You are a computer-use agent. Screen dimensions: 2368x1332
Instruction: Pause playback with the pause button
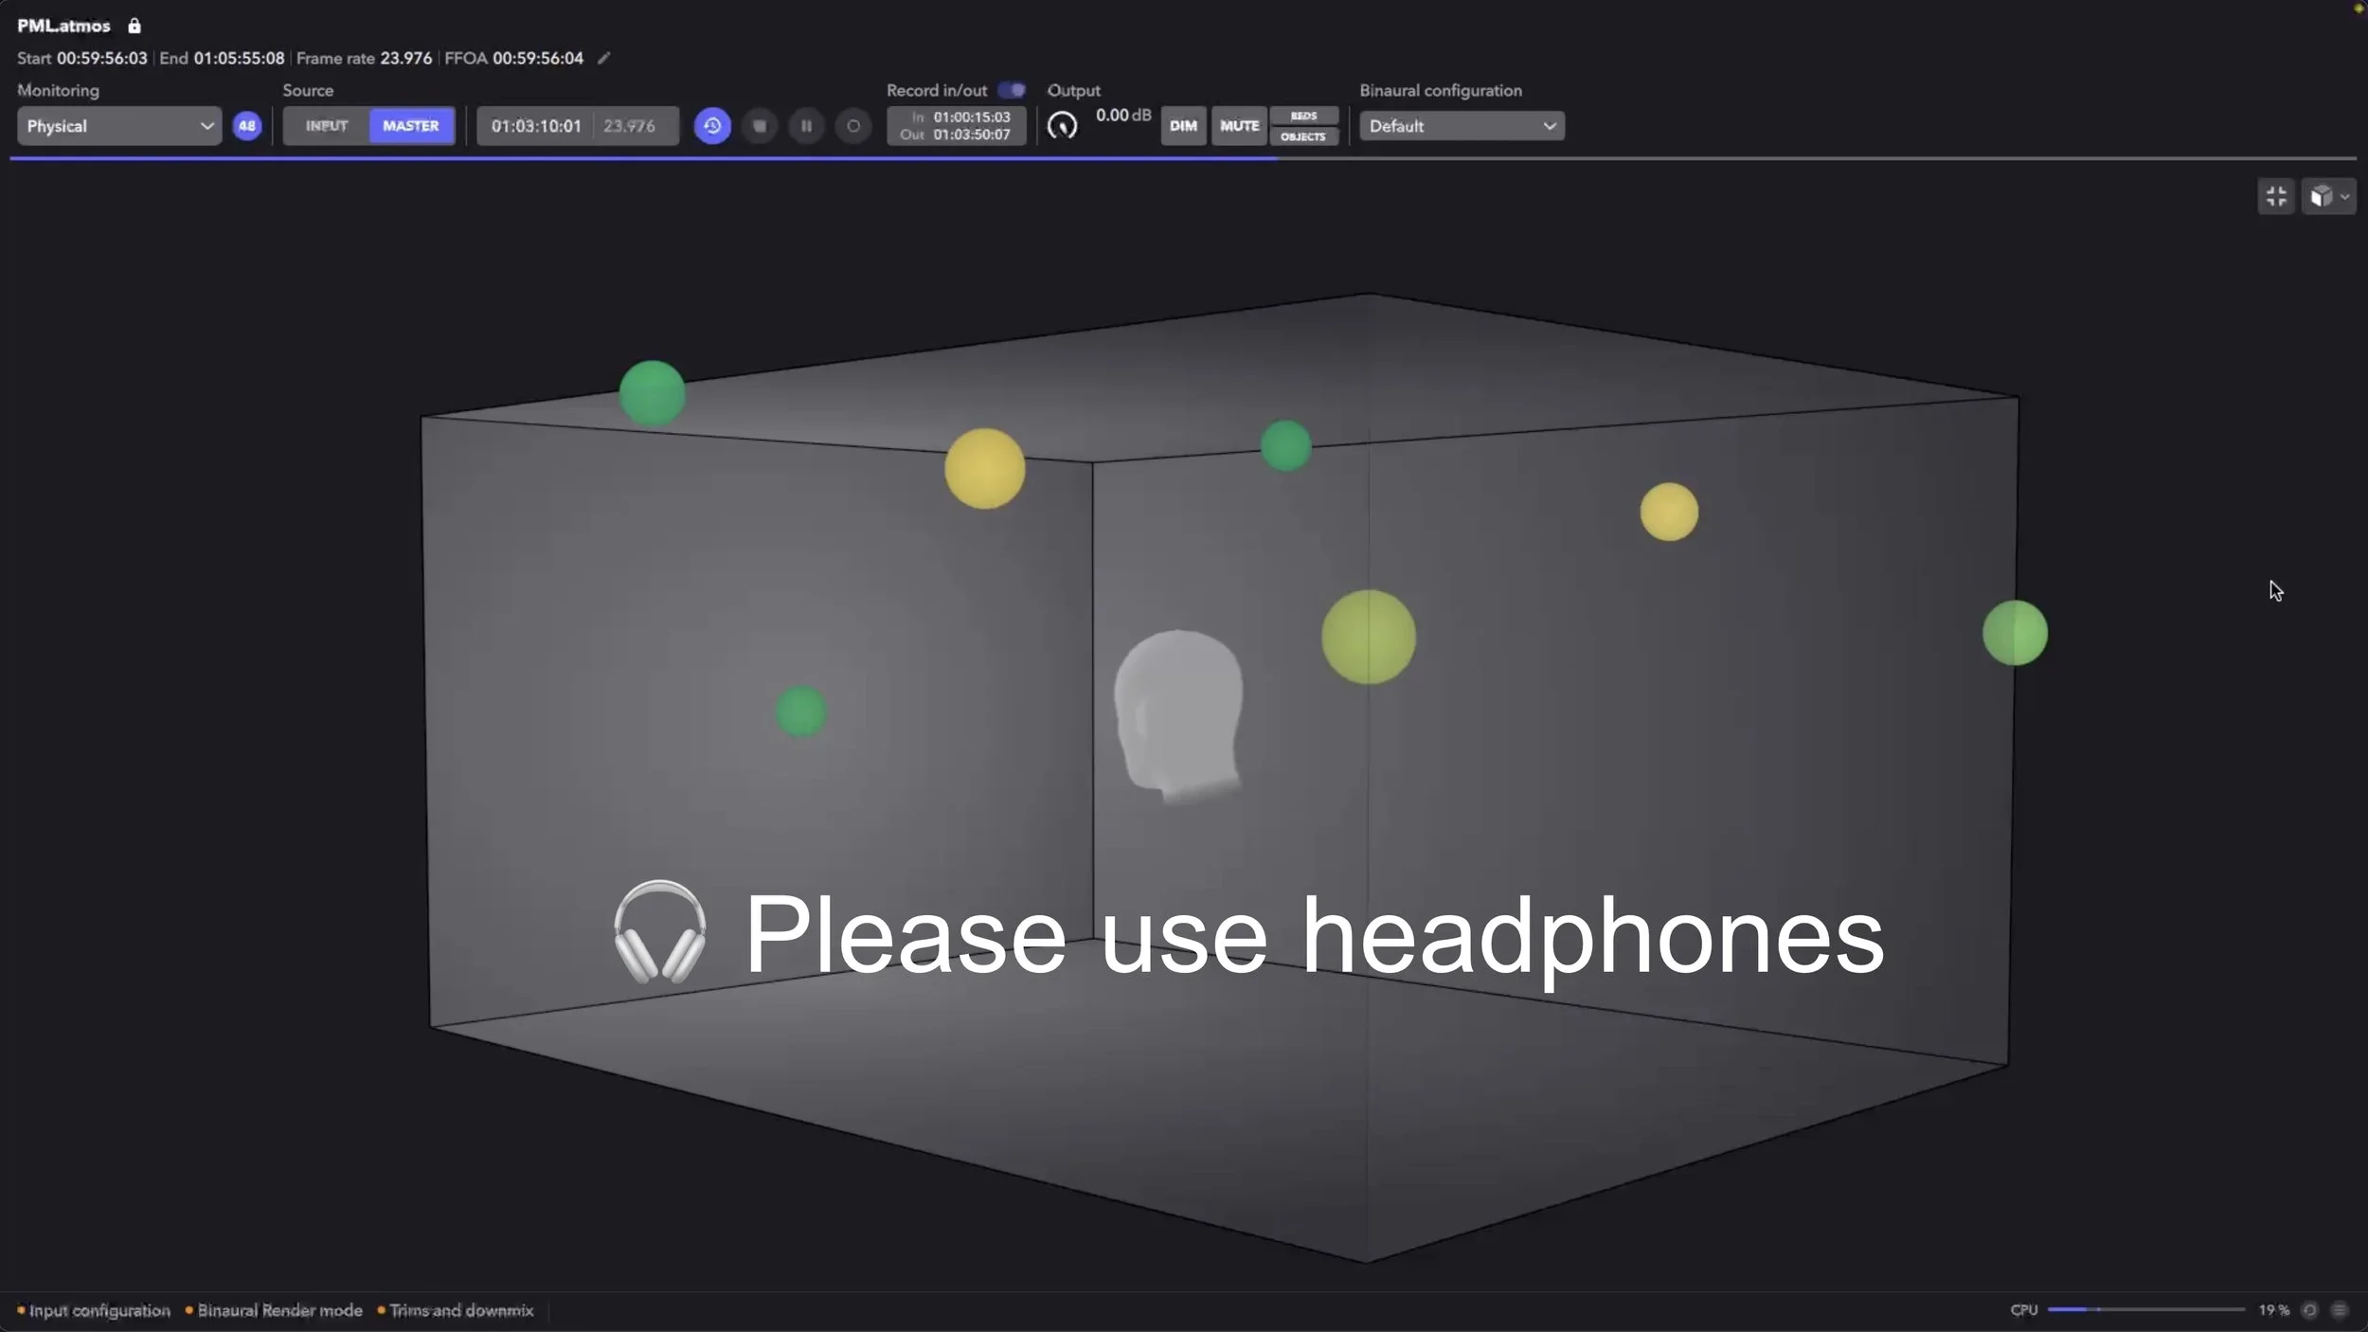tap(806, 126)
